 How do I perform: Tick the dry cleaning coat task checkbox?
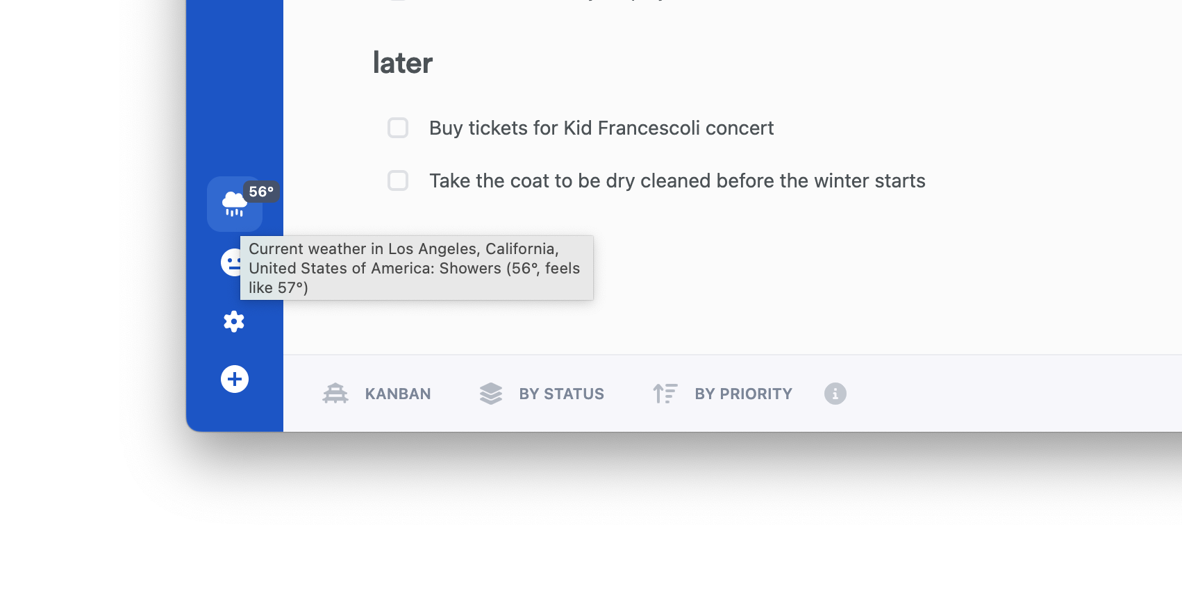coord(398,180)
